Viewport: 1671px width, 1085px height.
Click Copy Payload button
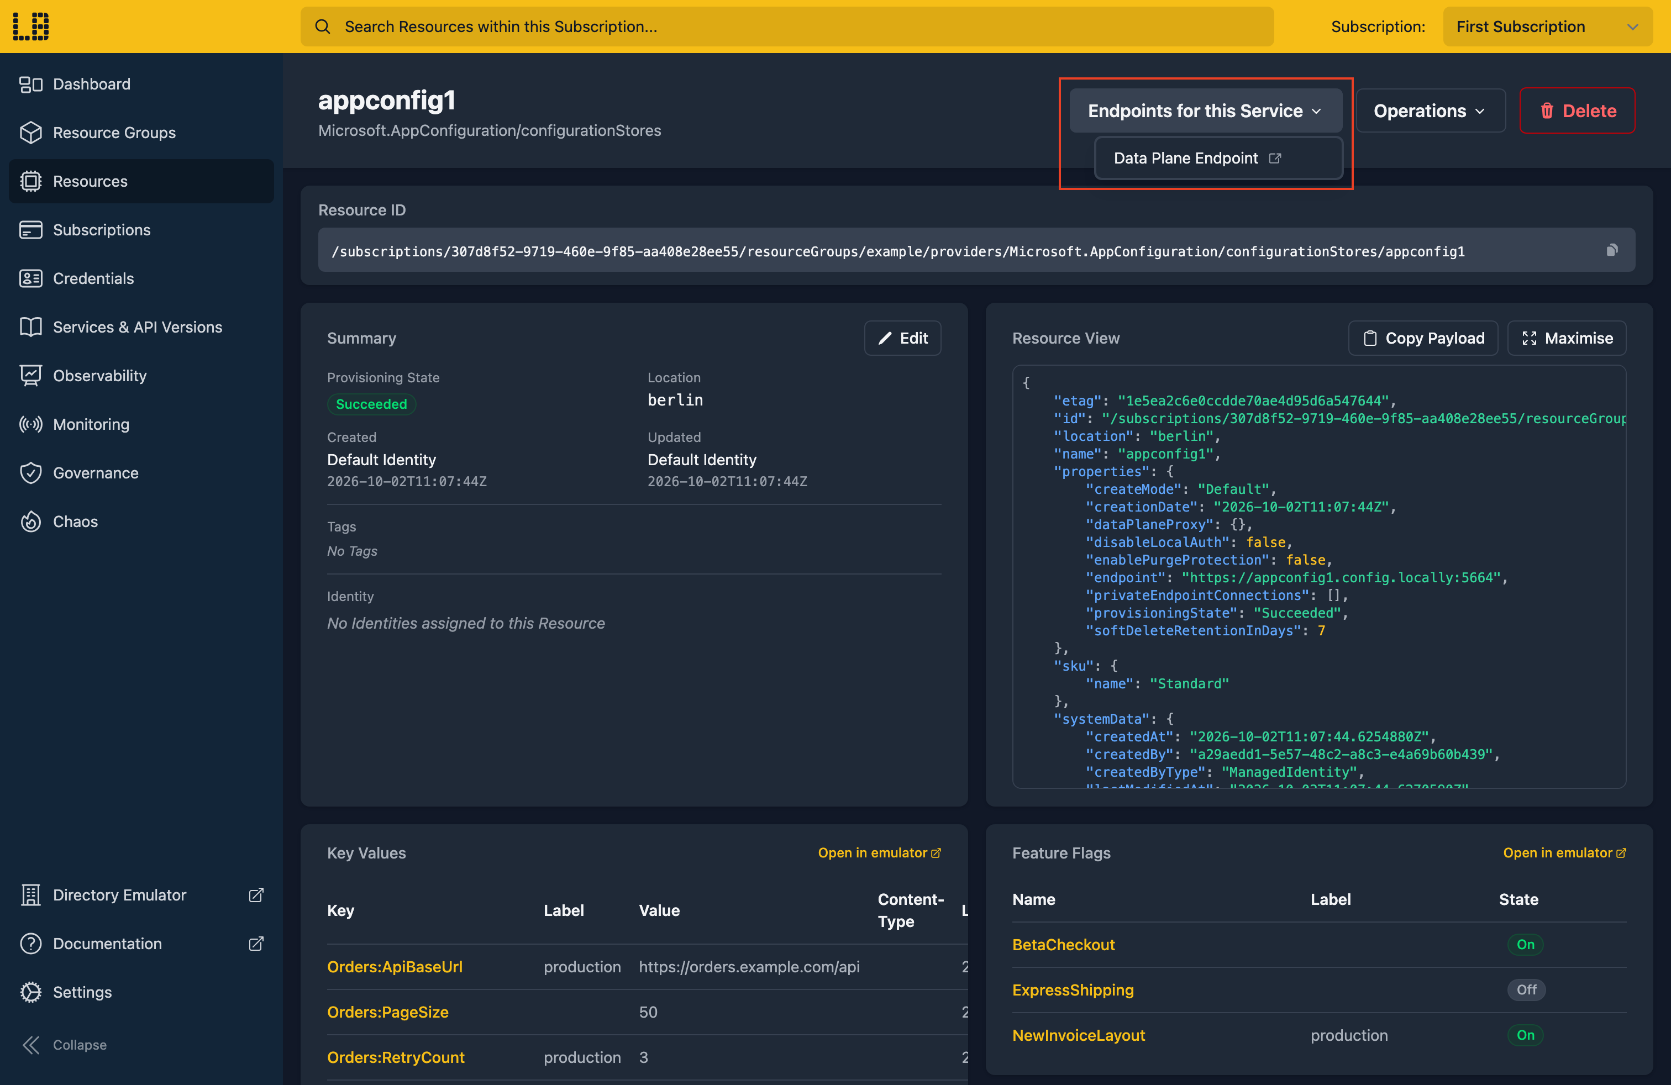(x=1423, y=338)
